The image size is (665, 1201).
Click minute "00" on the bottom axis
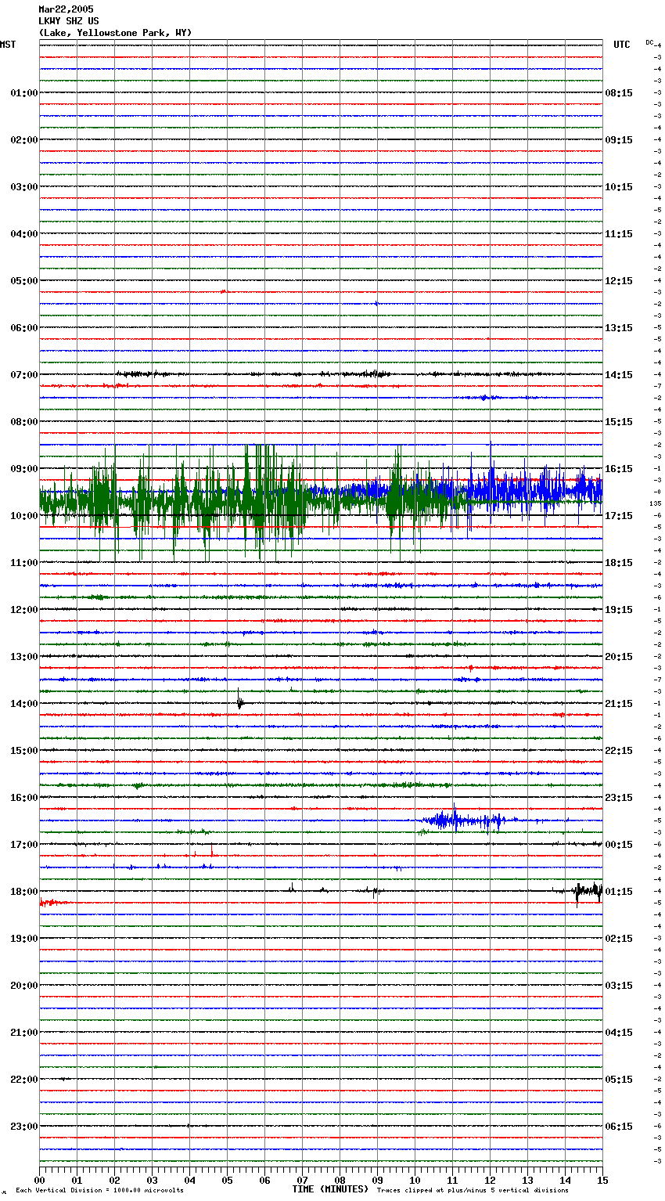coord(39,1179)
